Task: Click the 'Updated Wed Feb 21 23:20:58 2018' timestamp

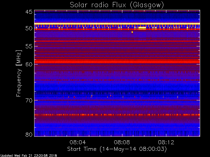Action: [29, 156]
